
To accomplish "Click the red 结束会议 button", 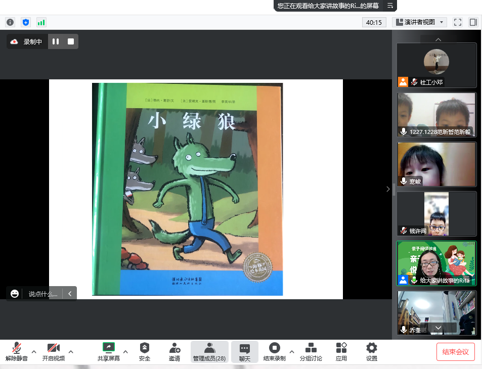I will (x=456, y=352).
